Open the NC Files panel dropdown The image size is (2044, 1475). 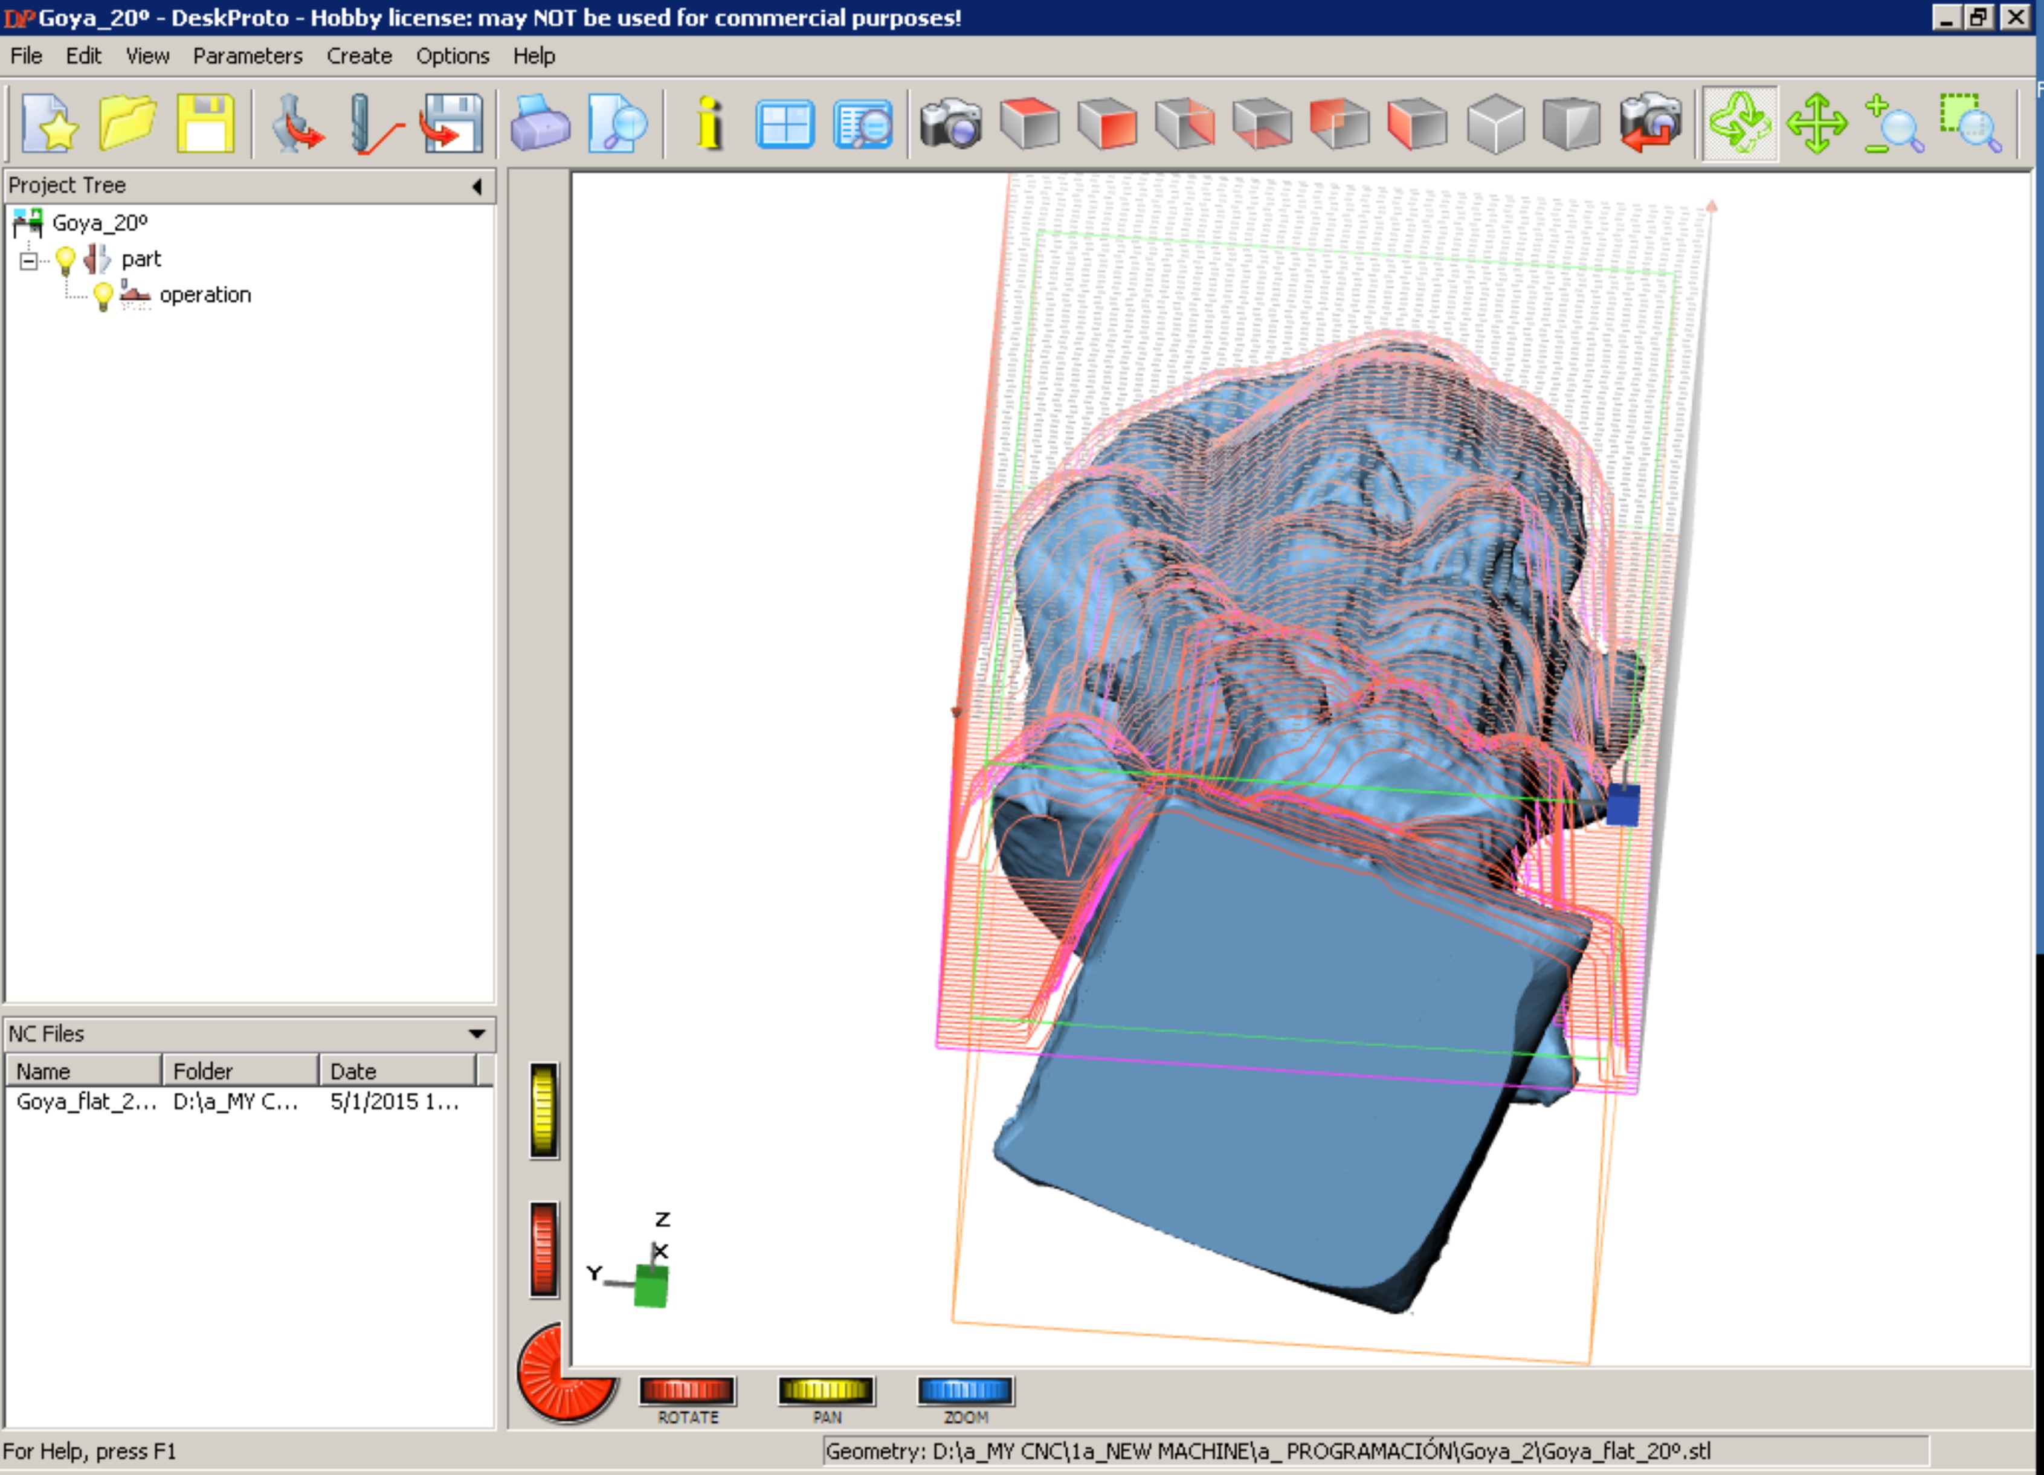point(477,1033)
